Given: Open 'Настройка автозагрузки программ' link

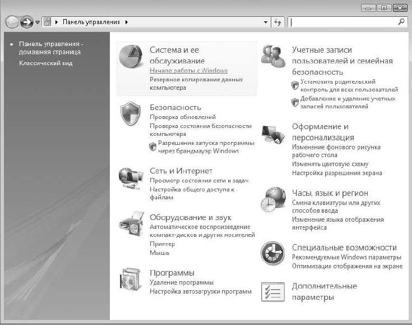Looking at the screenshot, I should pos(201,291).
